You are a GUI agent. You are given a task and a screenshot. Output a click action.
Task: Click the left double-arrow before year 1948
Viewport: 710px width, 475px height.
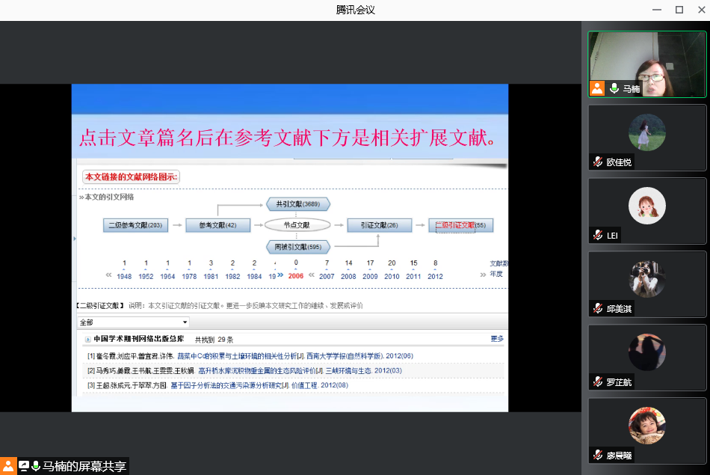108,275
